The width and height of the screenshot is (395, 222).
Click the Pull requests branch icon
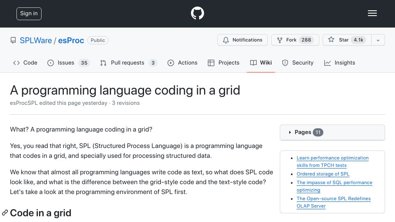(x=103, y=63)
